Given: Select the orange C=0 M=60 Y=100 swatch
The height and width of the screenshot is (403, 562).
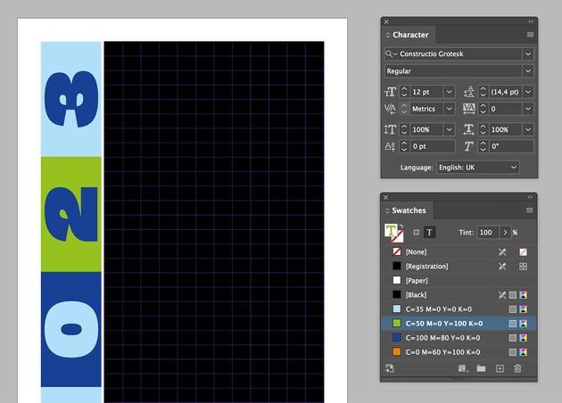Looking at the screenshot, I should point(459,352).
